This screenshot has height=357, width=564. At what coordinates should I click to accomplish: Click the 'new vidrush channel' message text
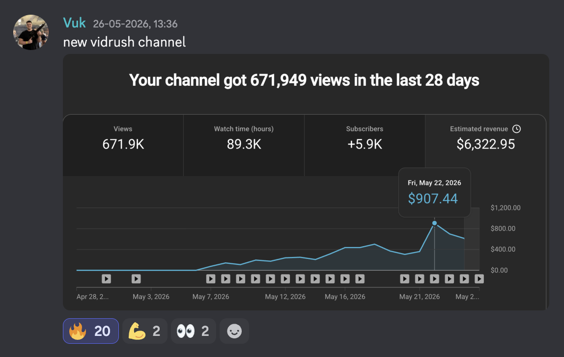tap(124, 42)
